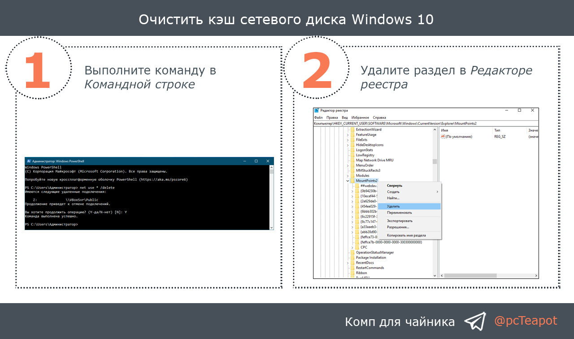The height and width of the screenshot is (339, 574).
Task: Expand the FileExts key
Action: 348,140
